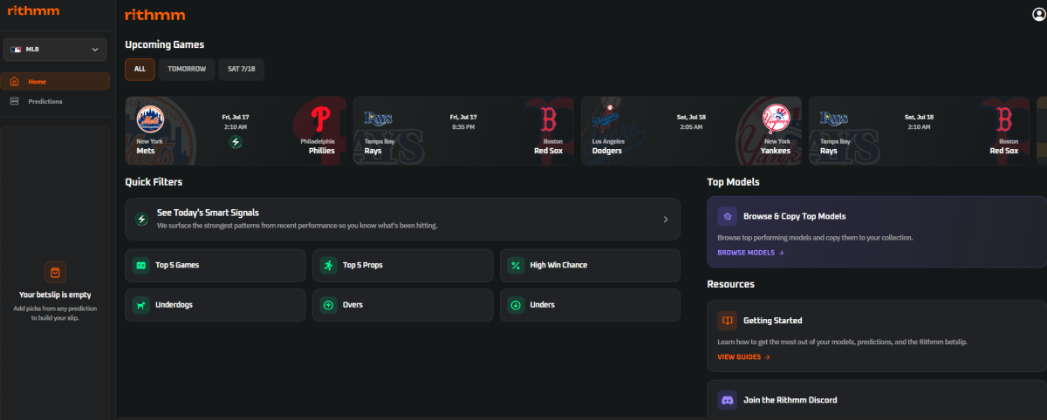Click the Quick Filters heading
Image resolution: width=1047 pixels, height=420 pixels.
pyautogui.click(x=154, y=182)
